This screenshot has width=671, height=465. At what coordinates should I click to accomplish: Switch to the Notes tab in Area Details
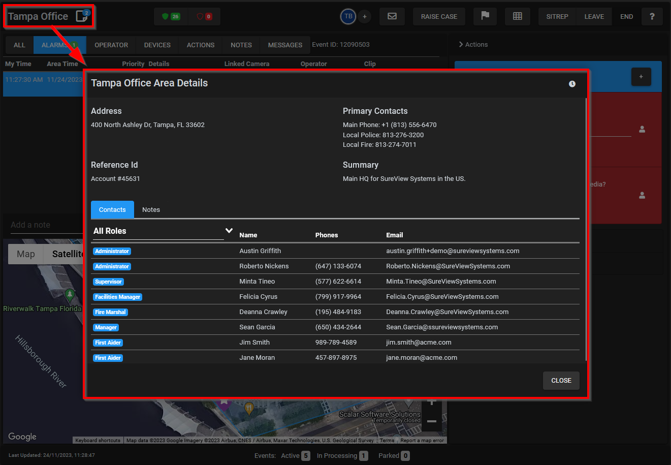151,209
